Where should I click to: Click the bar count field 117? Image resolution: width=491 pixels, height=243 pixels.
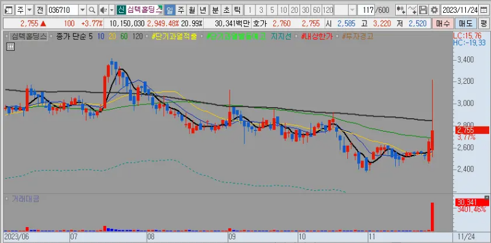pyautogui.click(x=366, y=10)
